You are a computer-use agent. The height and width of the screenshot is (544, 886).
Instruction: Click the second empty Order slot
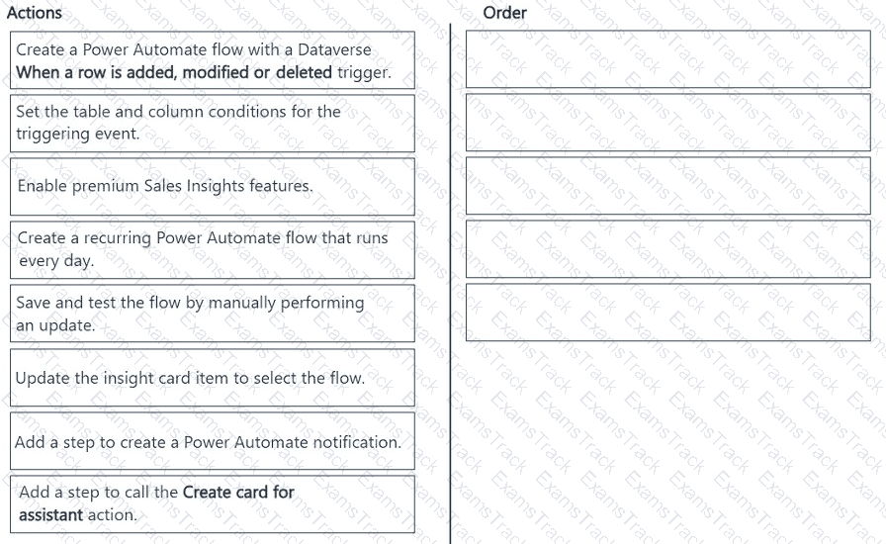[x=667, y=123]
